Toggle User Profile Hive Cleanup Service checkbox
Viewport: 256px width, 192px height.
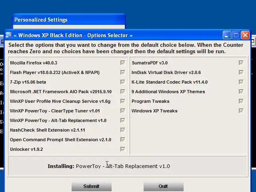tap(123, 101)
